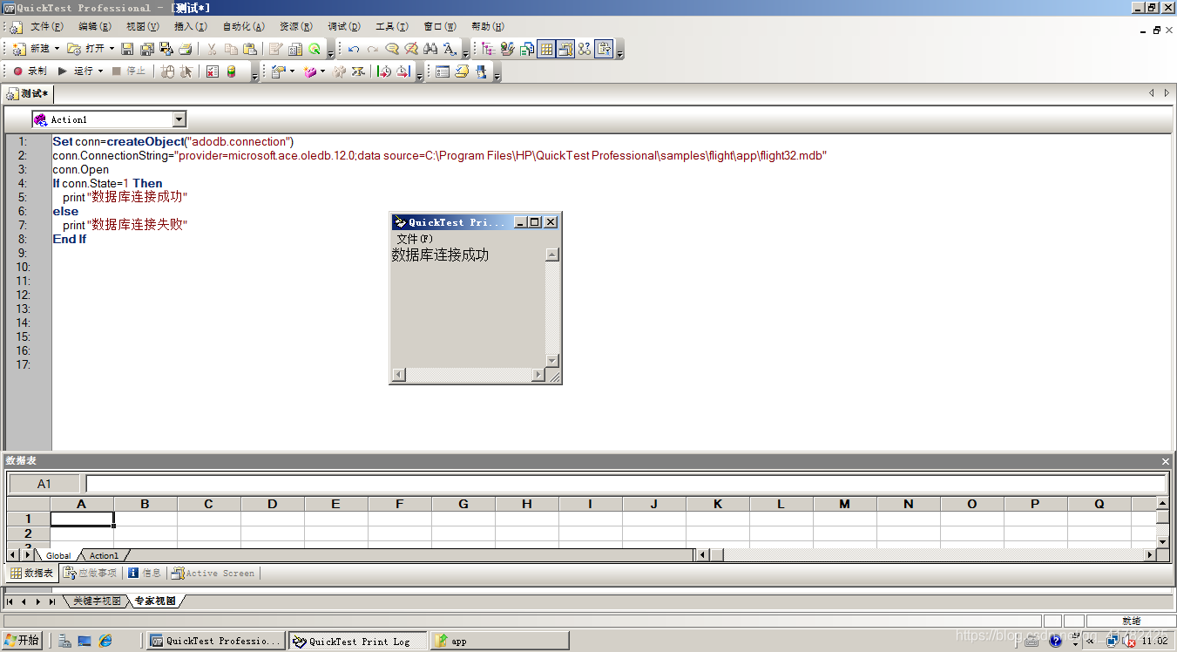Screen dimensions: 1177x652
Task: Open the 编辑(E) menu
Action: [x=95, y=27]
